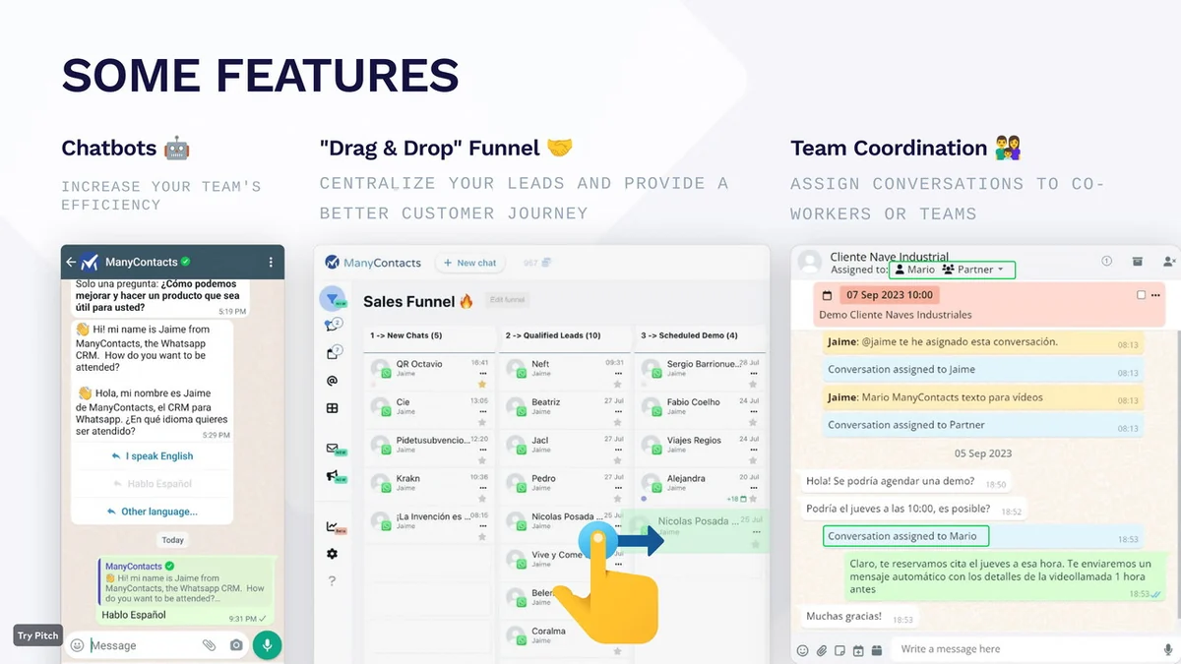Click the note icon in team chat composer

839,650
